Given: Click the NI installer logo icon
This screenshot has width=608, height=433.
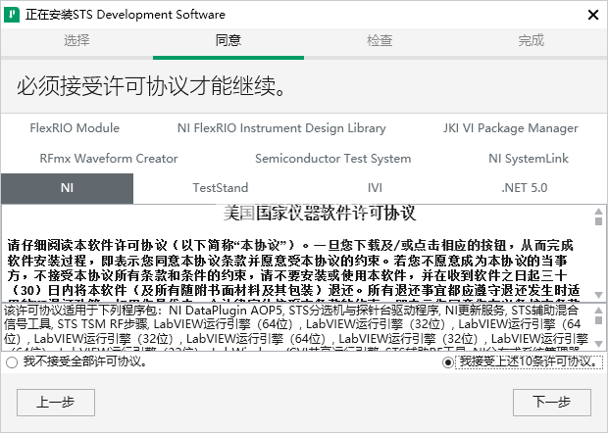Looking at the screenshot, I should [x=12, y=15].
